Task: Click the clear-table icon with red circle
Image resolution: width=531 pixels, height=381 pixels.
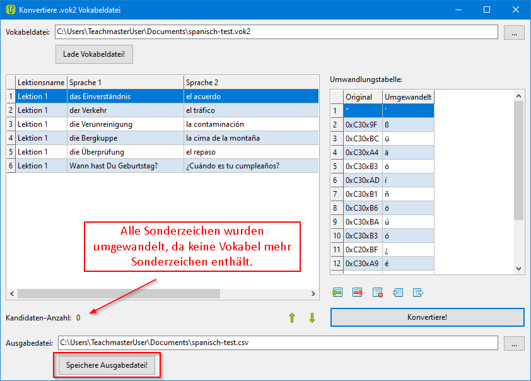Action: (378, 292)
